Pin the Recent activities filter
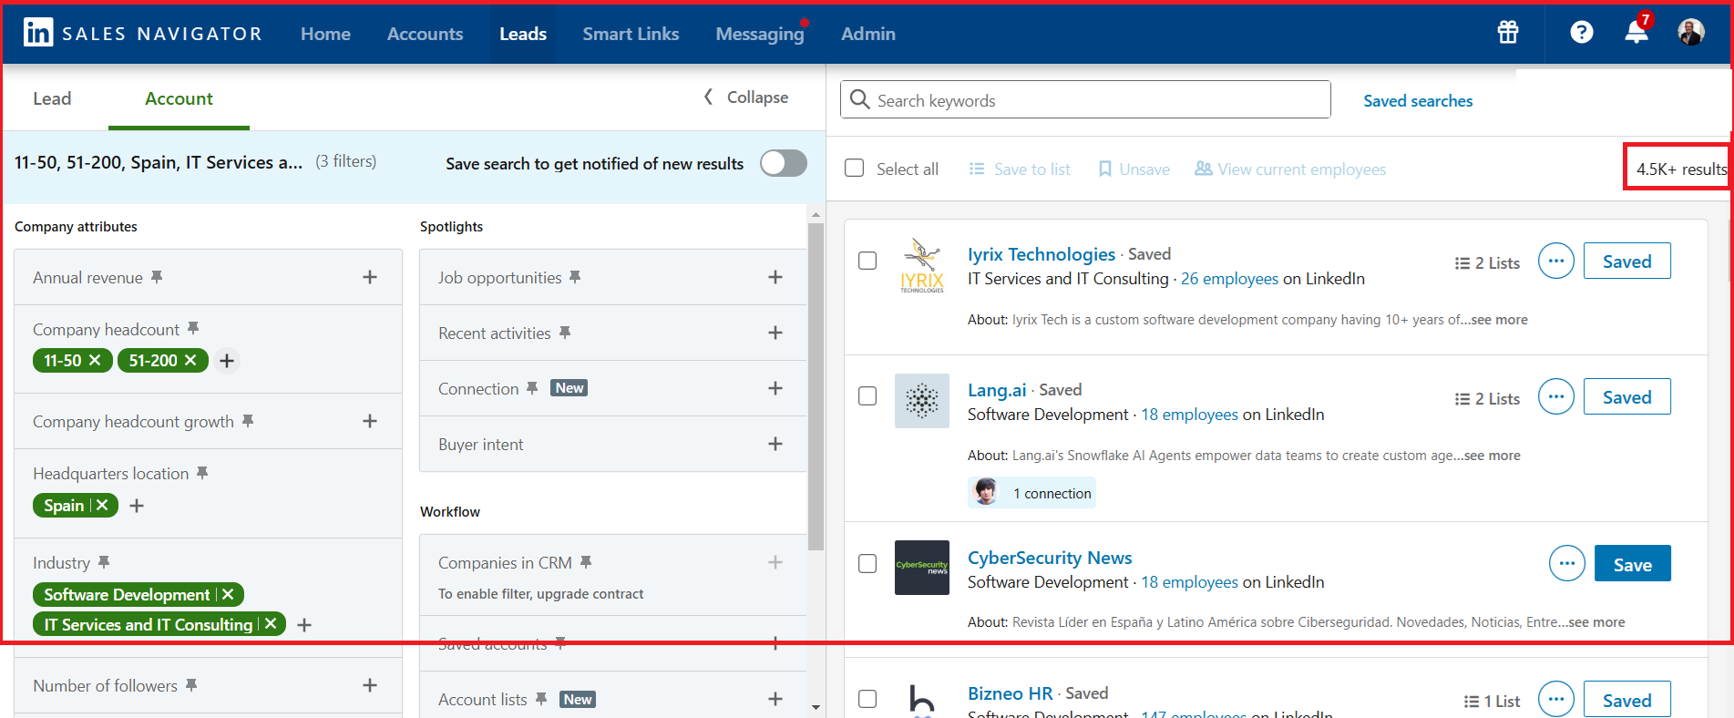This screenshot has width=1734, height=718. pos(565,333)
